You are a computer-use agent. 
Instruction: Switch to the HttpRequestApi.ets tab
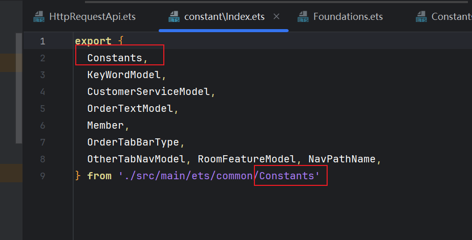[92, 17]
